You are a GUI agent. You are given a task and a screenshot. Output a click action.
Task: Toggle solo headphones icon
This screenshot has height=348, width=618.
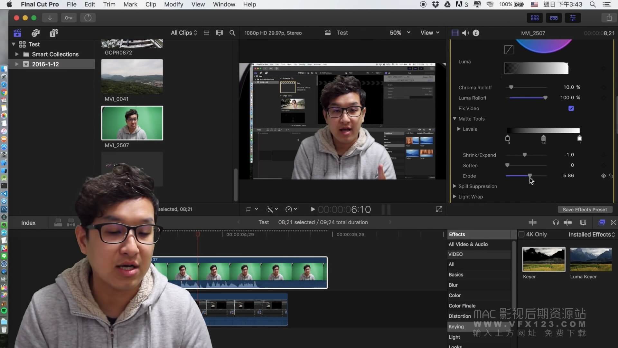[556, 223]
